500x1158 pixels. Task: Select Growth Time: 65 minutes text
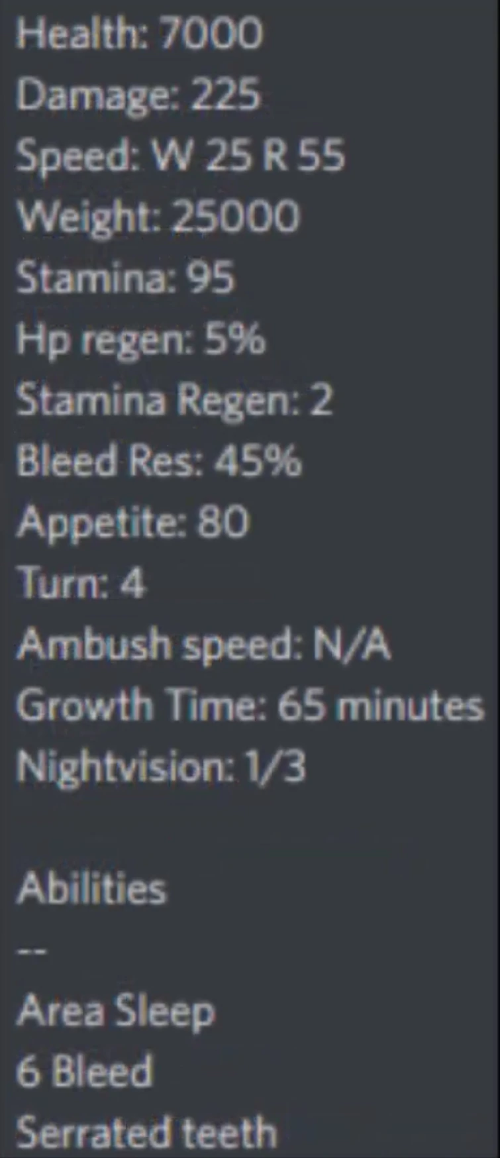(250, 705)
